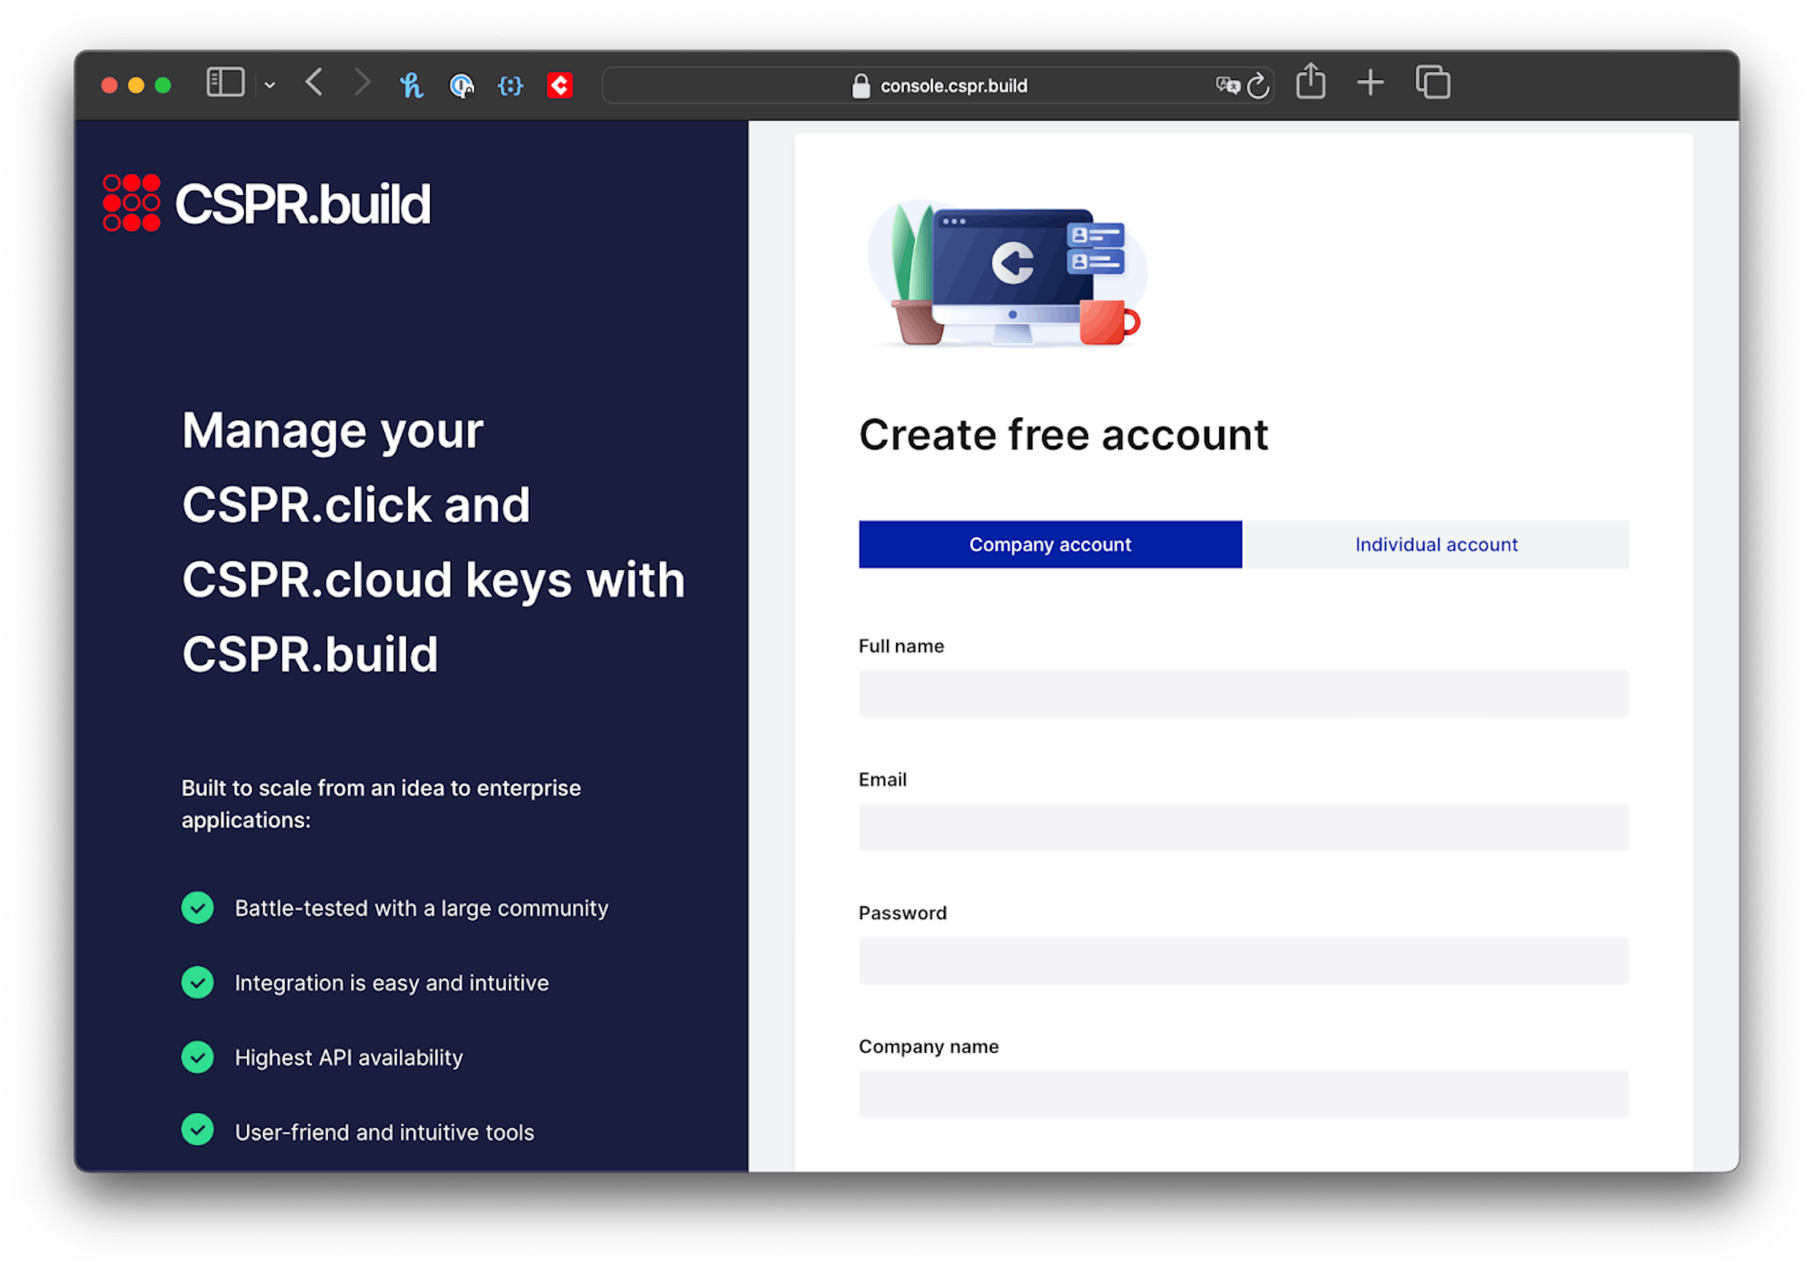
Task: Click the Honey extension icon
Action: pos(411,85)
